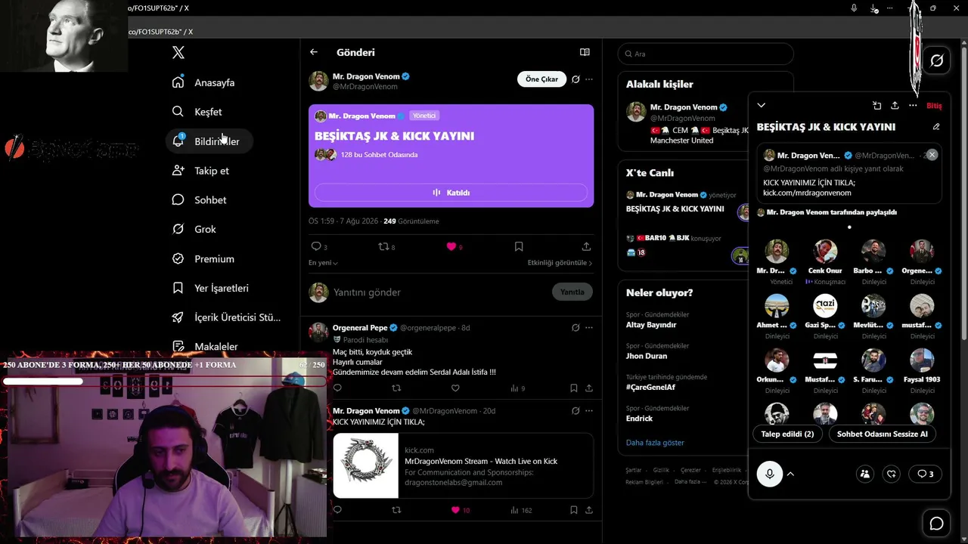Click the Bitiş end Space button

coord(934,106)
